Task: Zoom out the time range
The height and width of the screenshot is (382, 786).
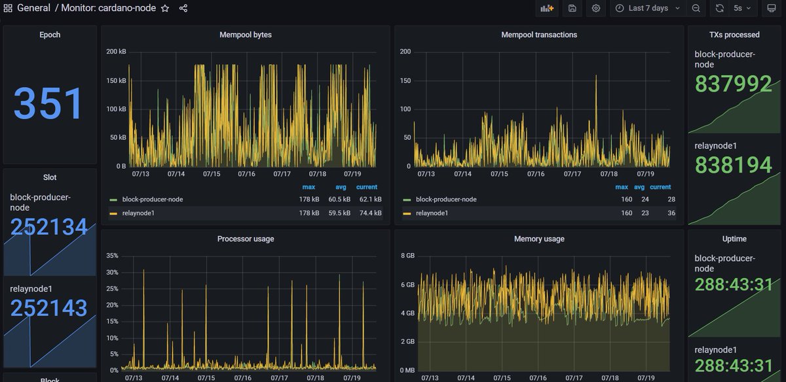Action: pyautogui.click(x=696, y=9)
